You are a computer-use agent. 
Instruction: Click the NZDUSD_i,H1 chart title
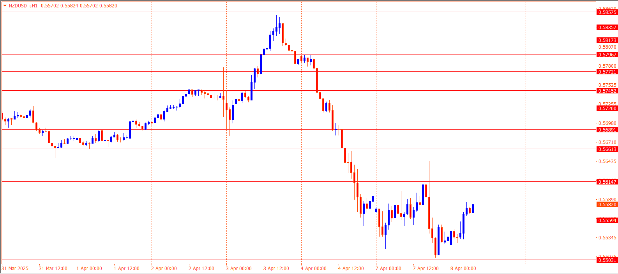click(23, 6)
